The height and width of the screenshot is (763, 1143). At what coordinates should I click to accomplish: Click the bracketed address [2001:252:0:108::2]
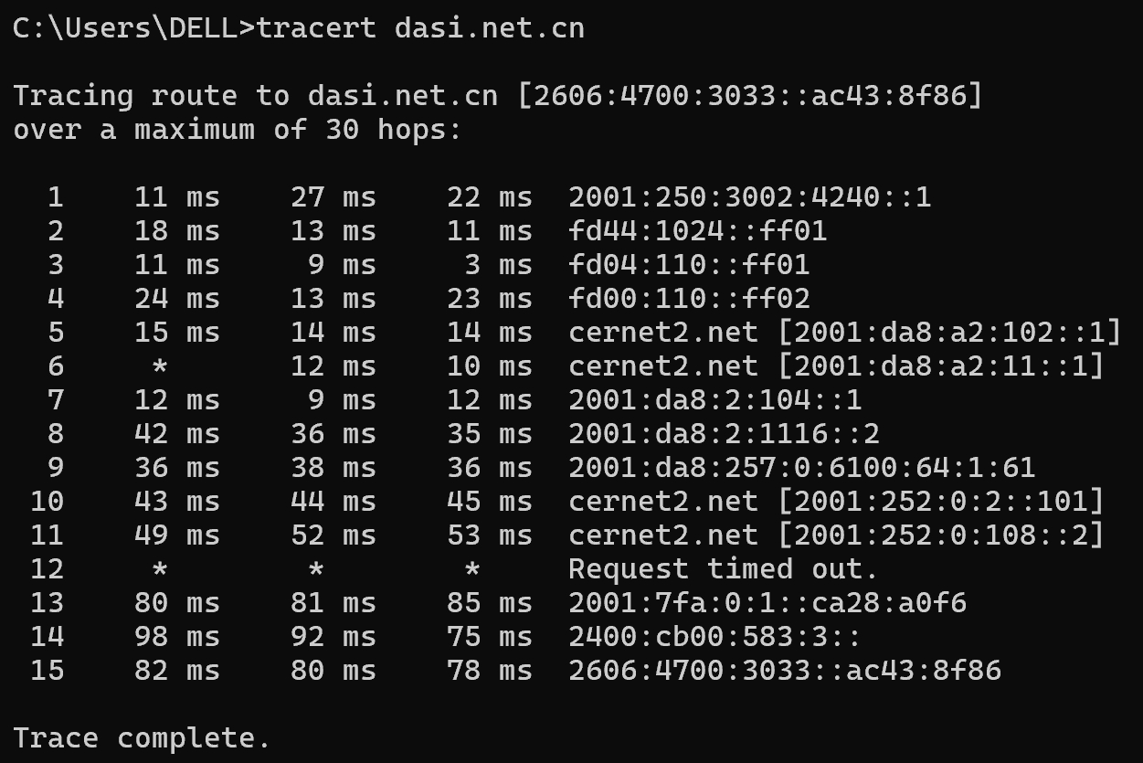click(x=940, y=535)
